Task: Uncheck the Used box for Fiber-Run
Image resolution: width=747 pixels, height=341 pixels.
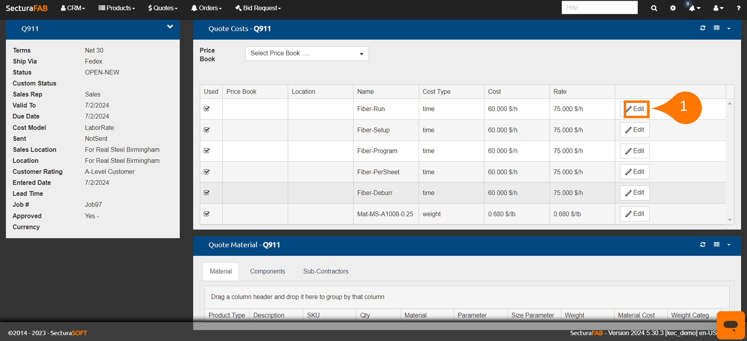Action: click(x=207, y=109)
